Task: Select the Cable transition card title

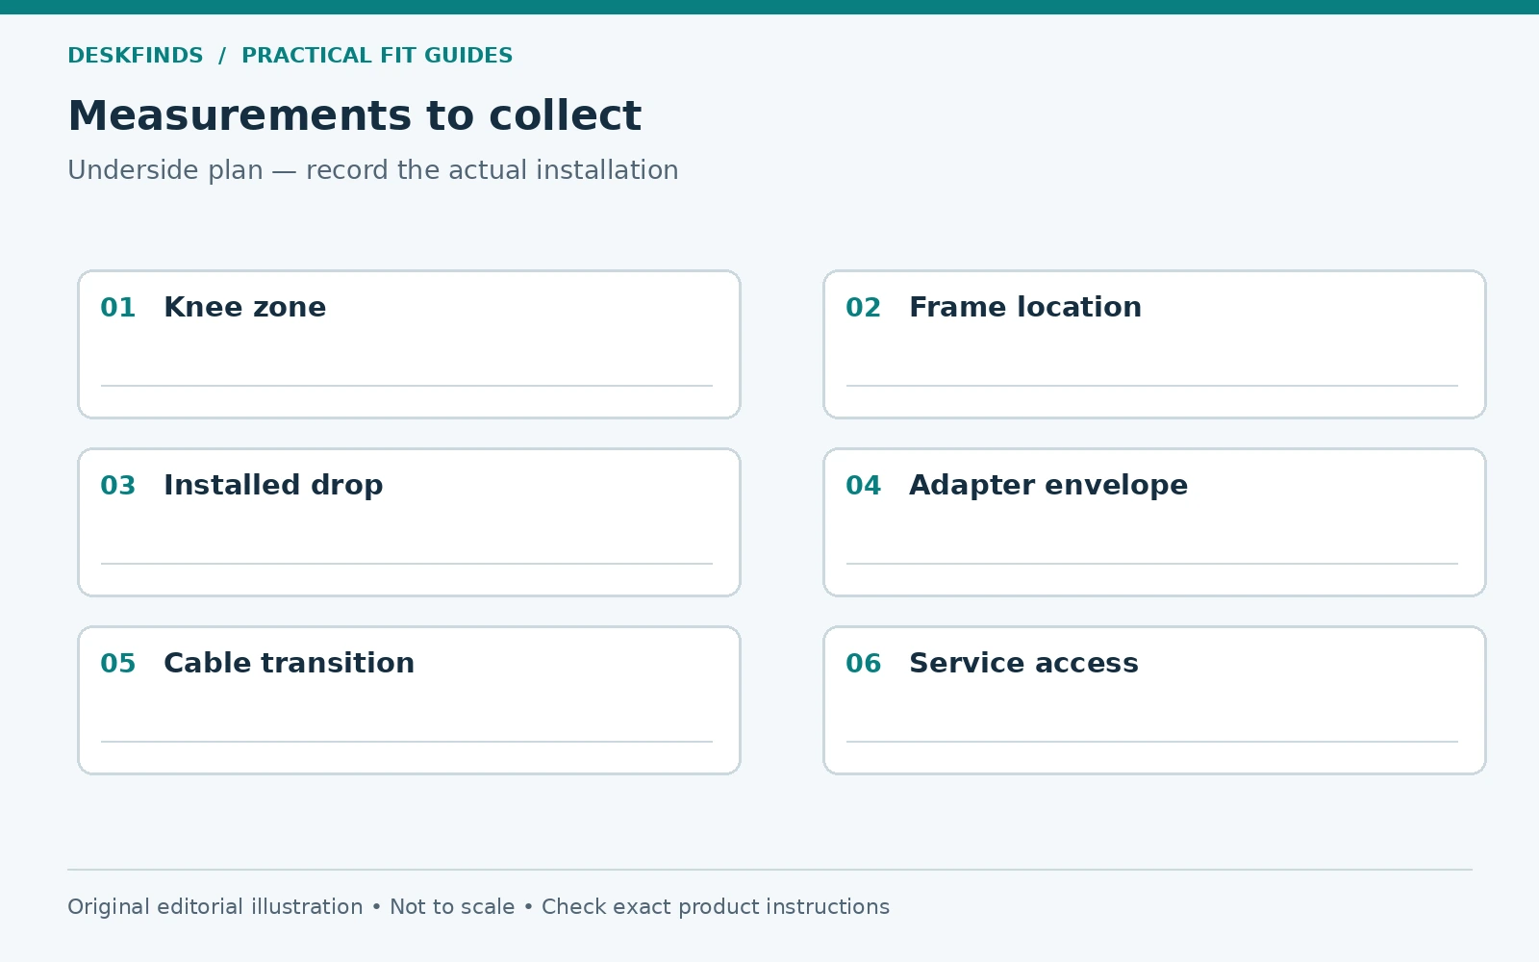Action: (x=290, y=663)
